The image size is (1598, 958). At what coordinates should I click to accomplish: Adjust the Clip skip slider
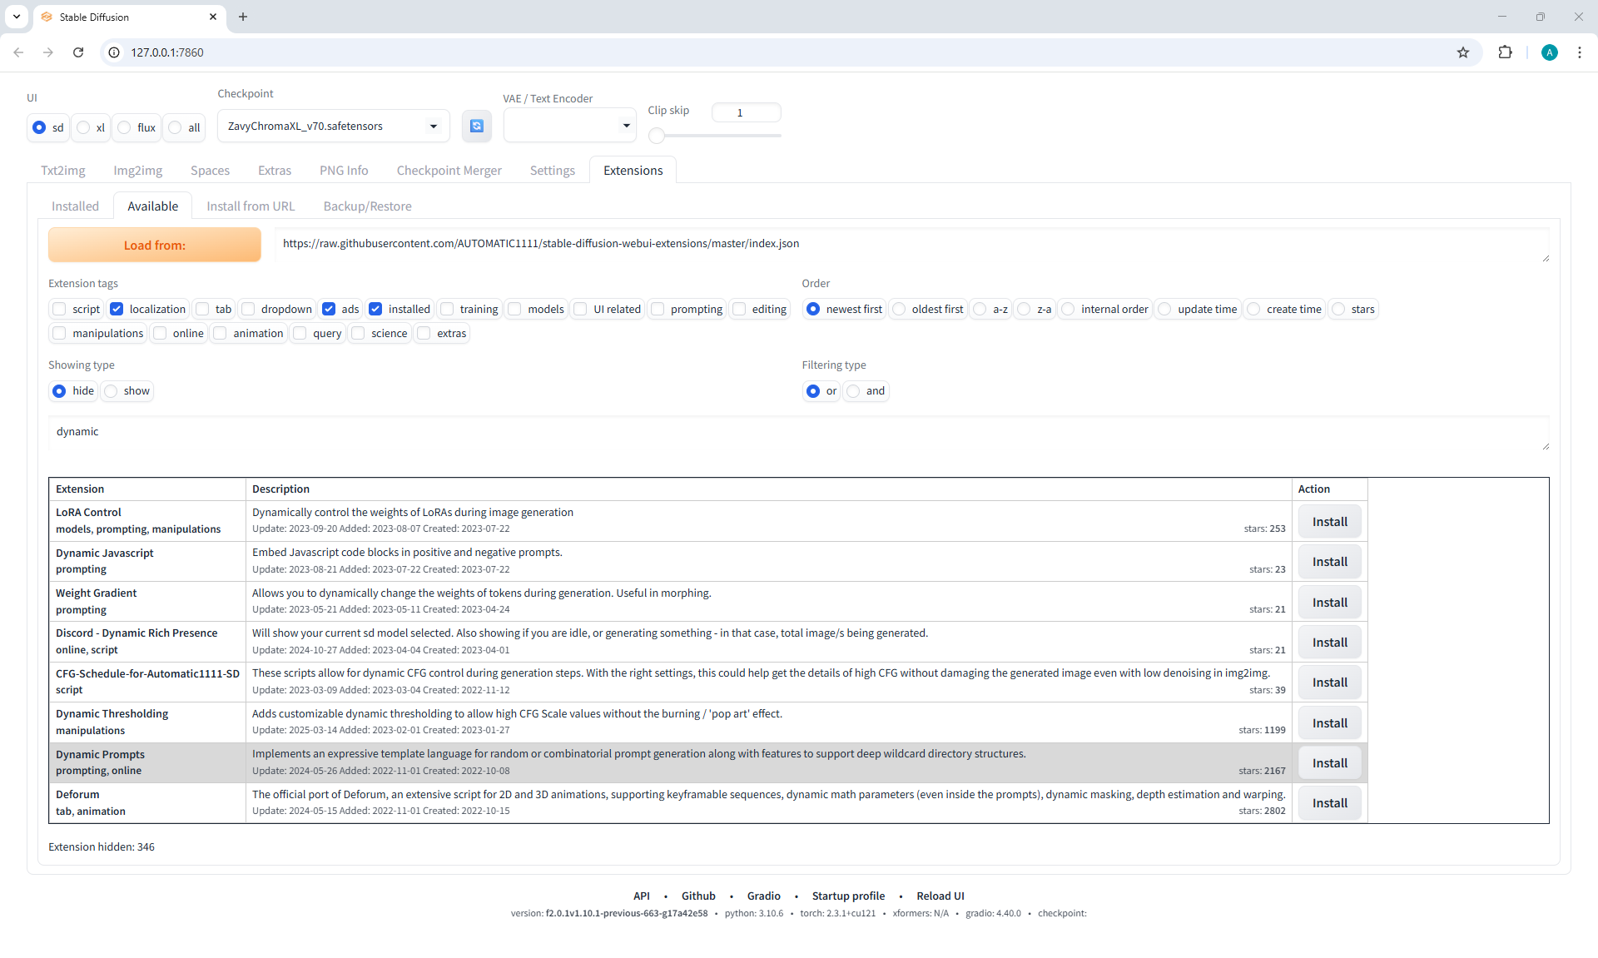pos(658,136)
